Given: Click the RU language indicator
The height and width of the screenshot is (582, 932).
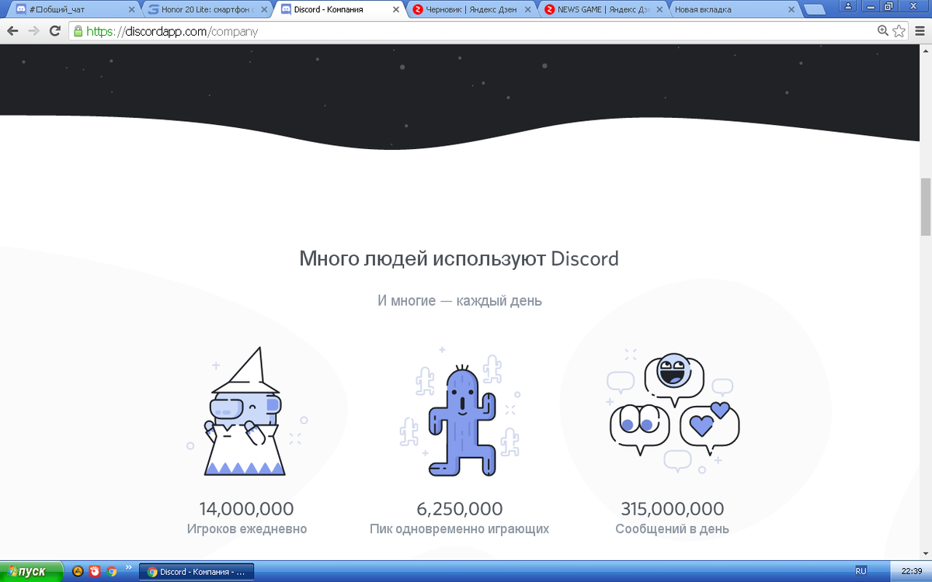Looking at the screenshot, I should [x=861, y=571].
